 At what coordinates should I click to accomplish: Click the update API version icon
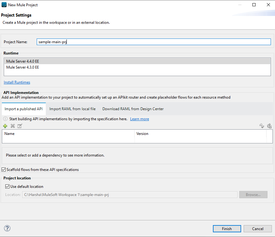(x=269, y=126)
